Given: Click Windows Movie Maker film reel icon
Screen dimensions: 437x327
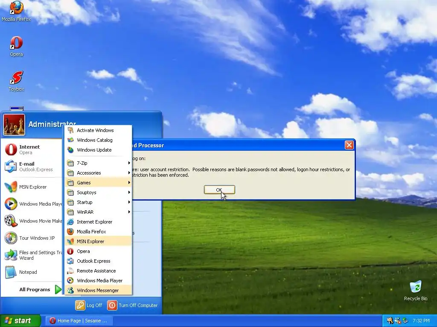Looking at the screenshot, I should 11,221.
